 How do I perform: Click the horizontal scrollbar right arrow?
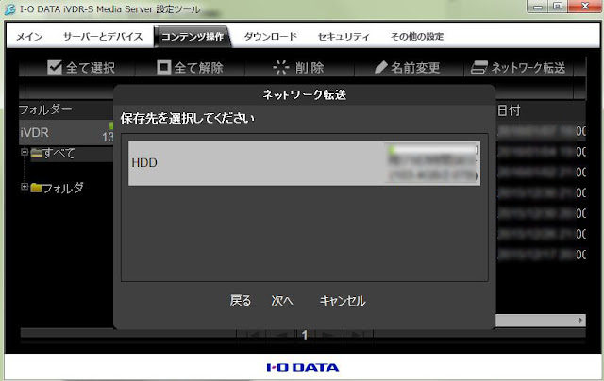581,321
